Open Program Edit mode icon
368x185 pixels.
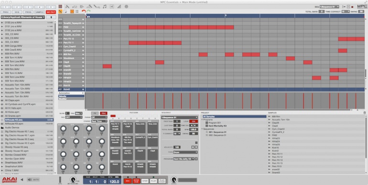point(67,7)
